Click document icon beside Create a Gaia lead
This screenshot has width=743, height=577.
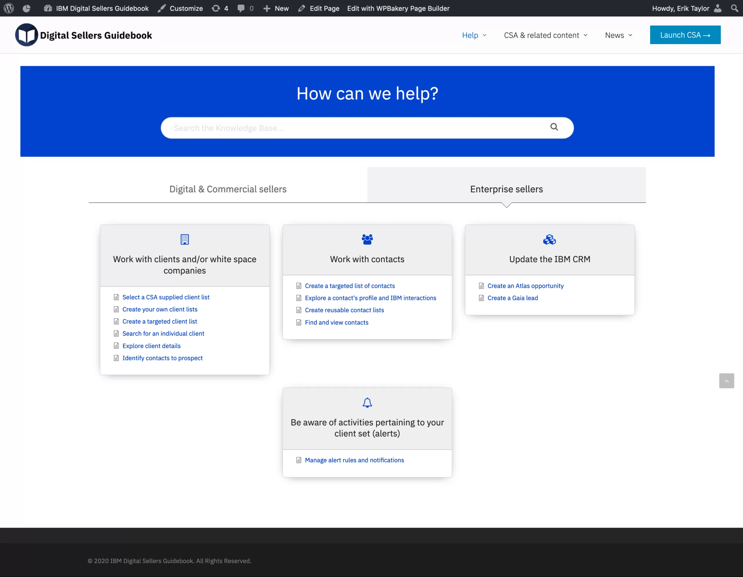(481, 298)
